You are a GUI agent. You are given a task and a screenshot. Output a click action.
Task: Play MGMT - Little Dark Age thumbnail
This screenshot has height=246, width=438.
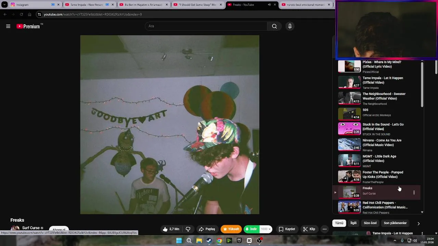(x=349, y=161)
